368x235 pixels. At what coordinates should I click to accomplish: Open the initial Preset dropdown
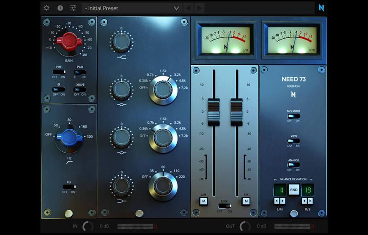pyautogui.click(x=132, y=8)
